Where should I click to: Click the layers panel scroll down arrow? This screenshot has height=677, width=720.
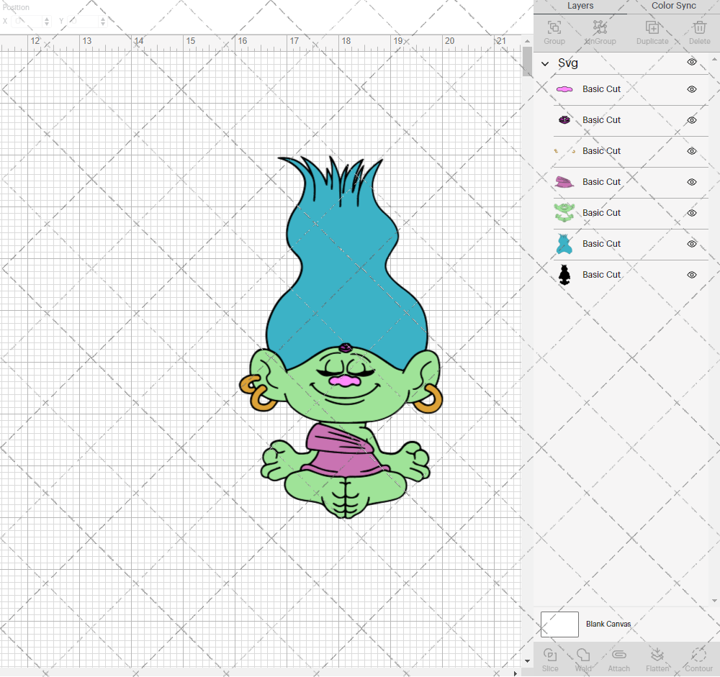[x=714, y=600]
